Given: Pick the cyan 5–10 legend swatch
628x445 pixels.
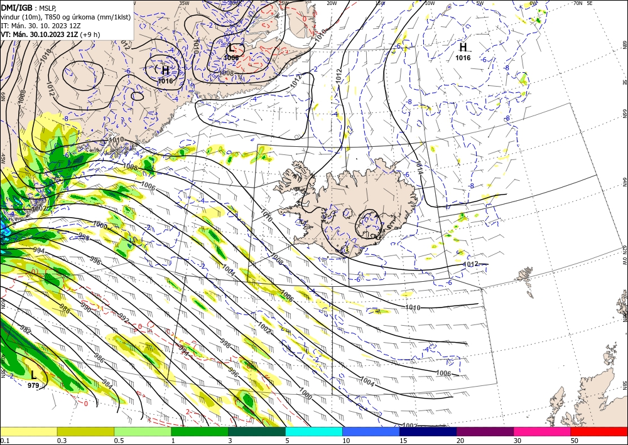Looking at the screenshot, I should pos(314,431).
